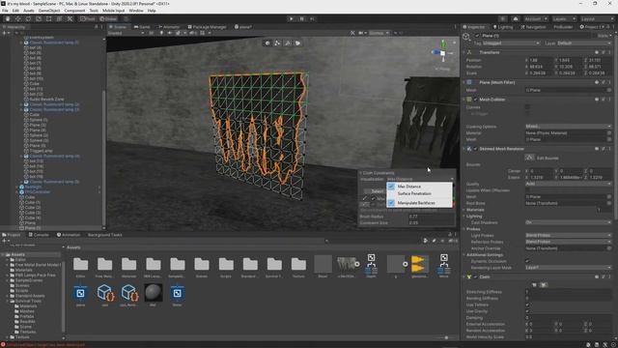Select Max Distance visualization option
Screen dimensions: 618x348
click(x=419, y=187)
